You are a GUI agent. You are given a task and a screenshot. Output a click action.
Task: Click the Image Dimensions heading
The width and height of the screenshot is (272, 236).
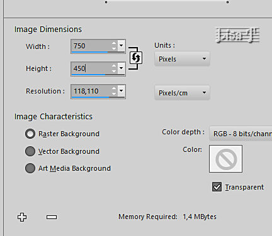tap(48, 29)
